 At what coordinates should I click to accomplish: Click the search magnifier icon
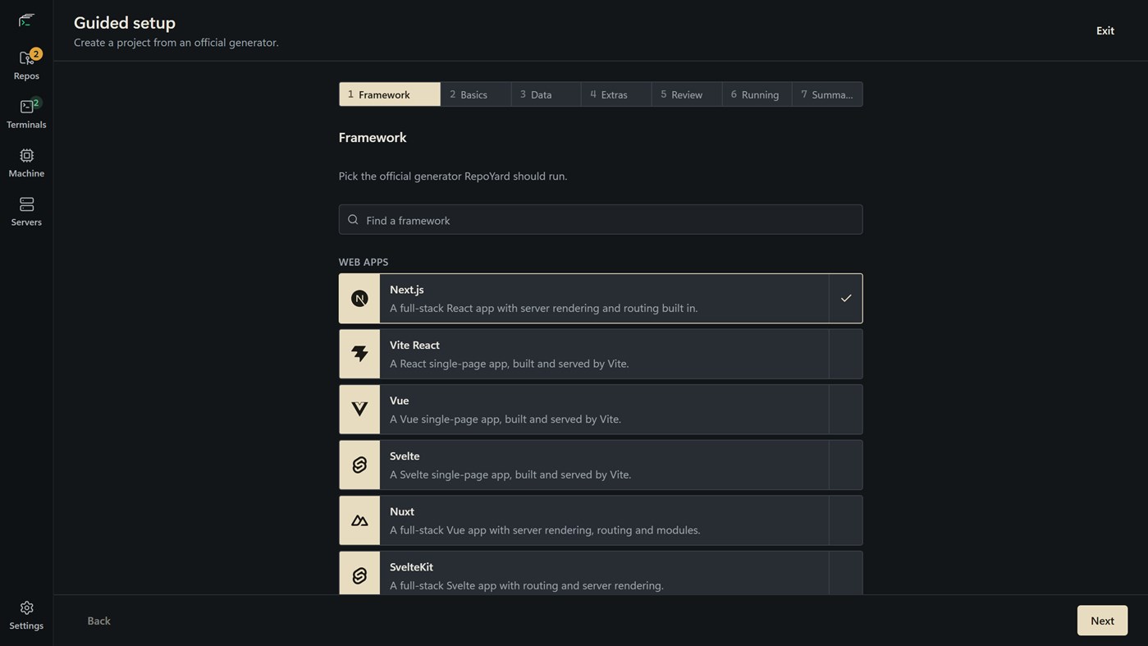tap(353, 220)
